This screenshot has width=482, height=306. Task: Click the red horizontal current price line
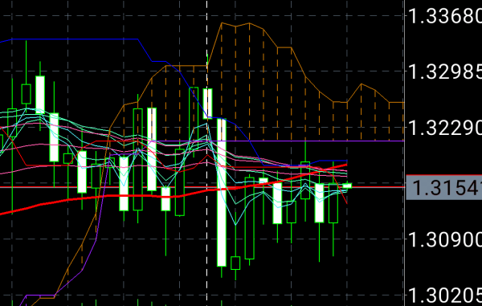tap(203, 187)
